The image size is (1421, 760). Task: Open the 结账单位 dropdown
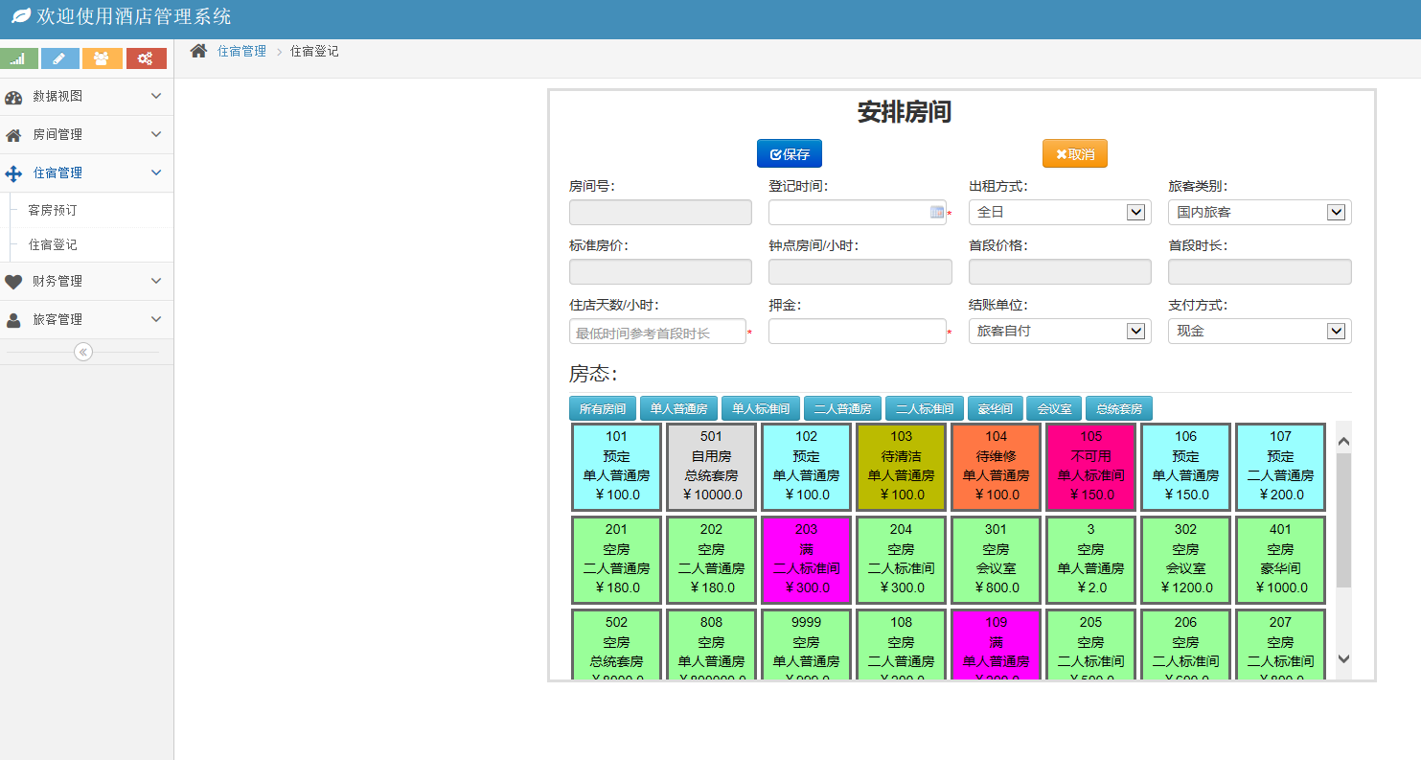pyautogui.click(x=1060, y=332)
